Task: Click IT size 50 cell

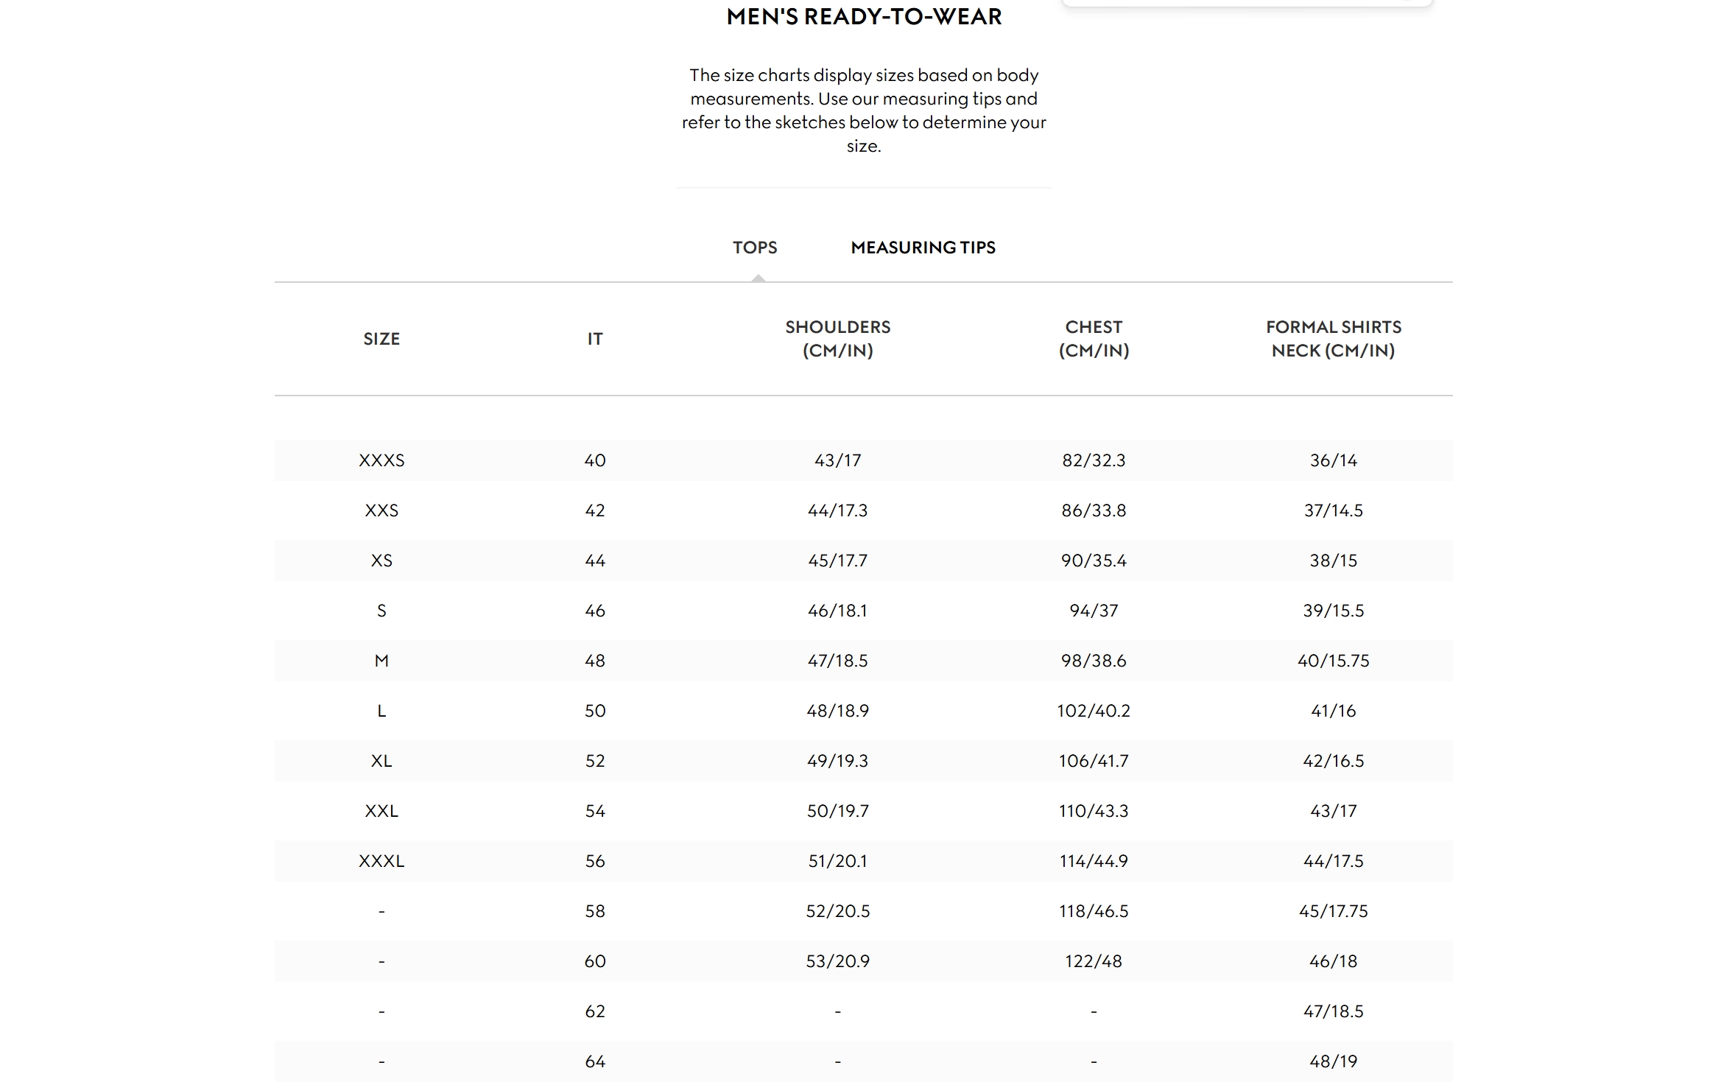Action: 595,711
